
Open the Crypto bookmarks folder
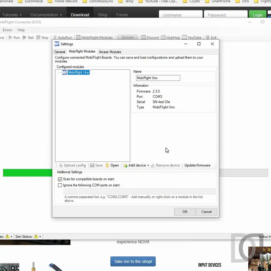coord(191,2)
